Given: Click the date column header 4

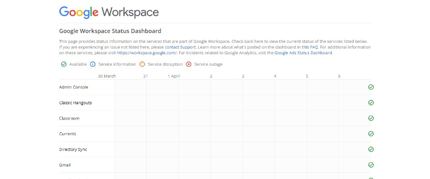Looking at the screenshot, I should 275,76.
